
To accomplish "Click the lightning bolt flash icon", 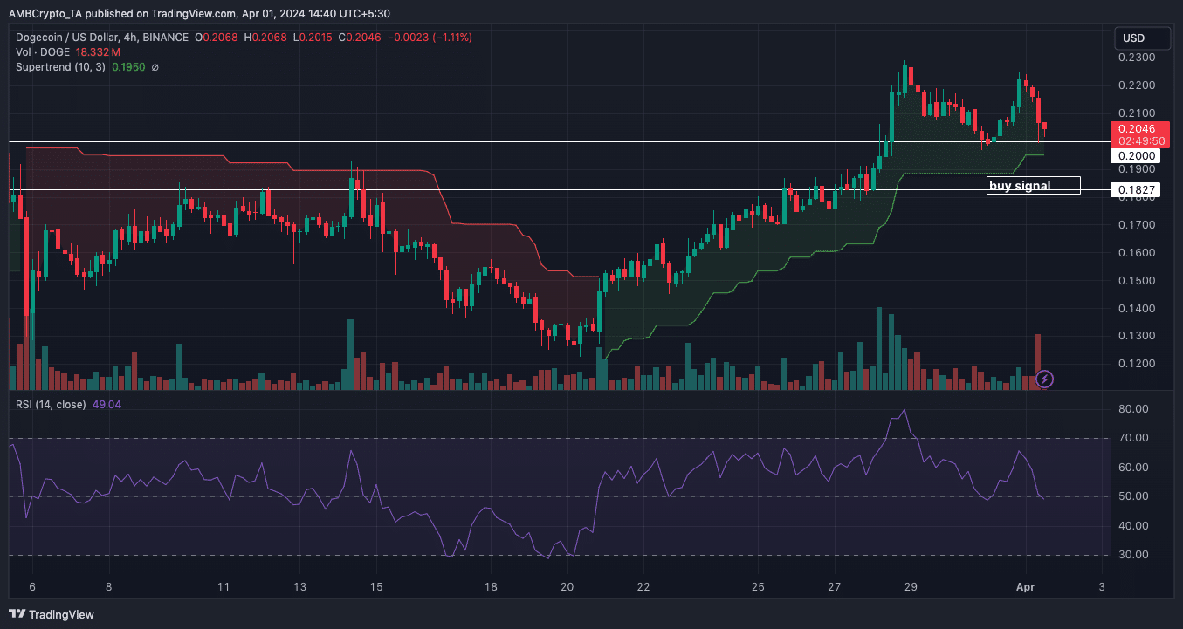I will [1044, 379].
